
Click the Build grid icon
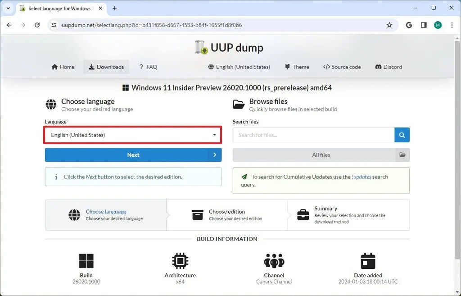86,261
